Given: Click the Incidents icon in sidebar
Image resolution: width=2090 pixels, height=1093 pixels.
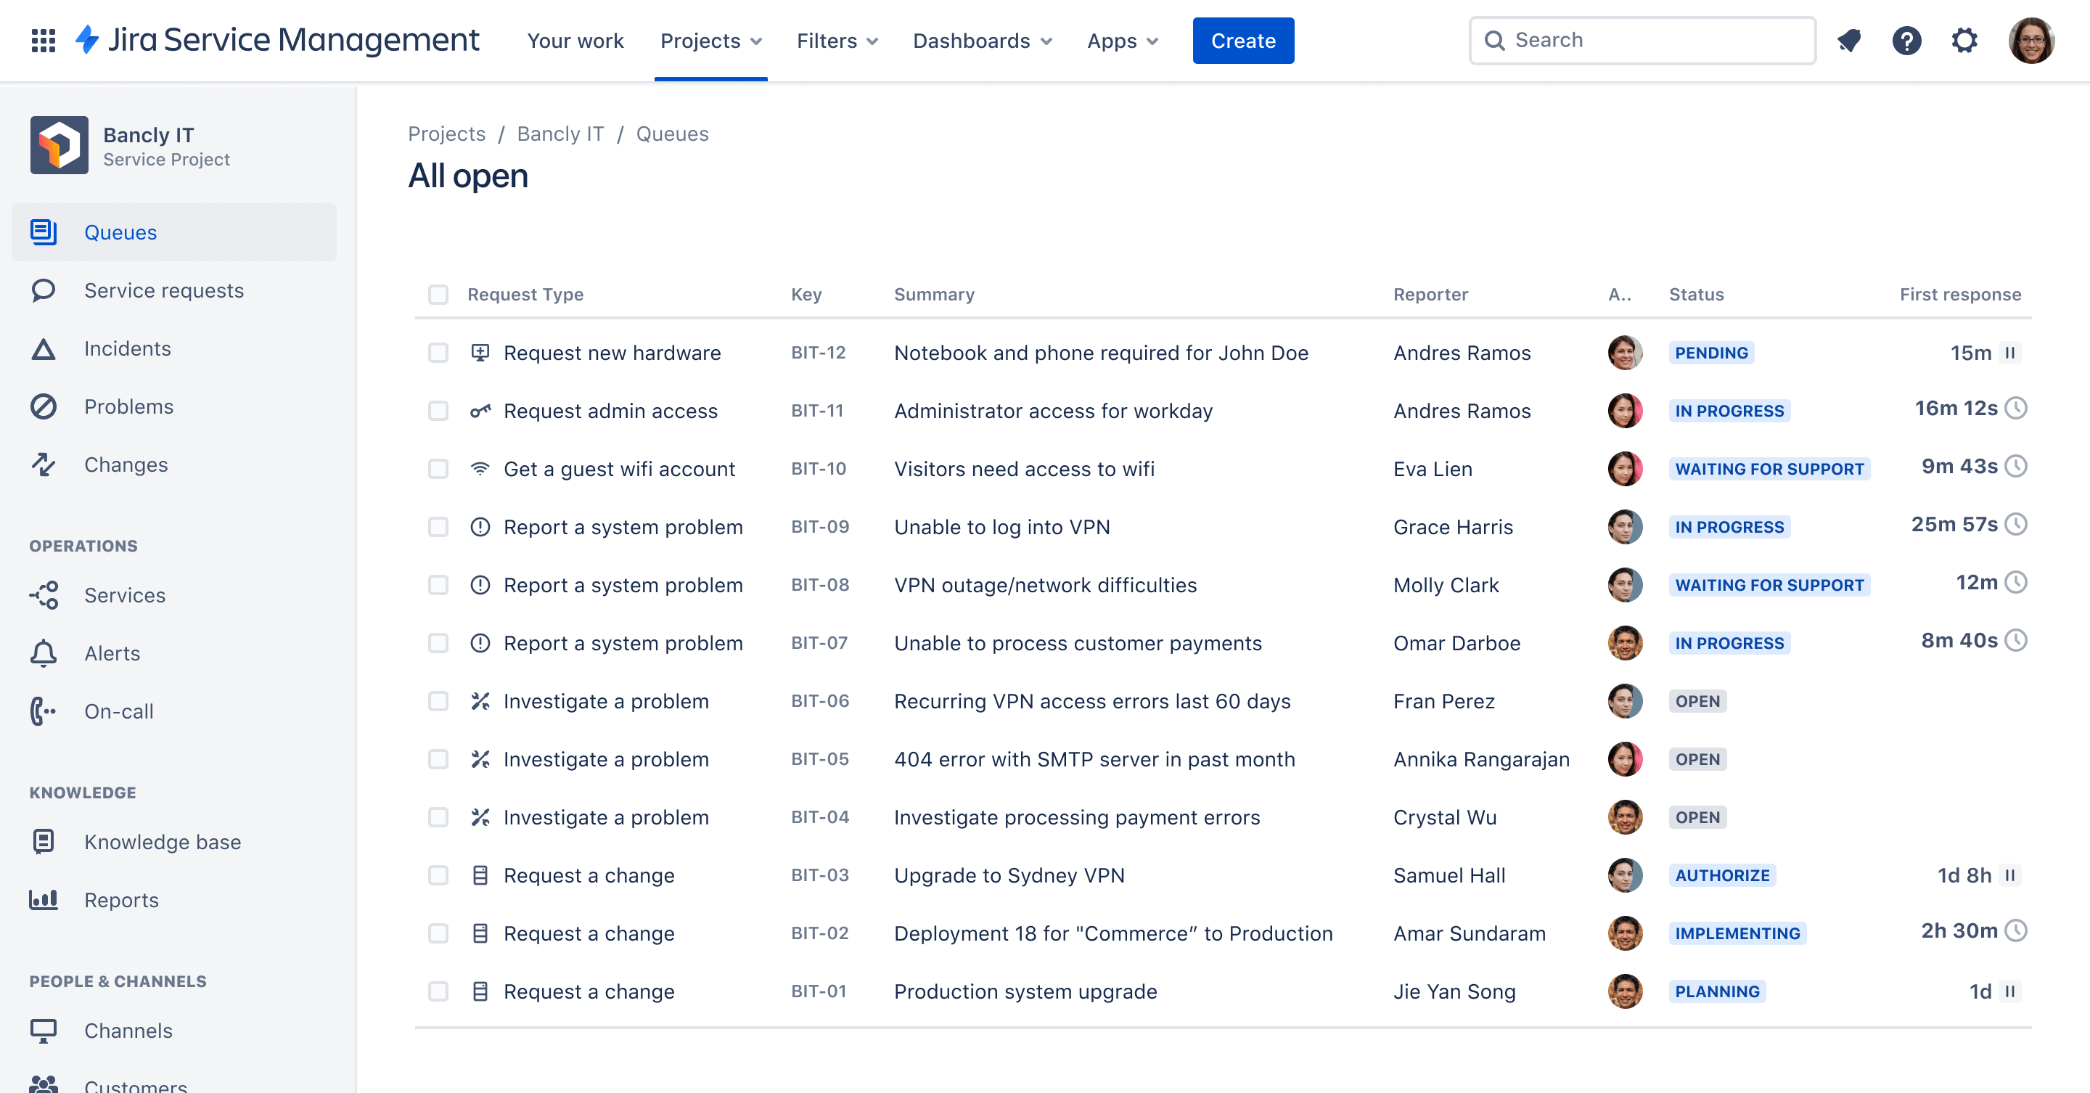Looking at the screenshot, I should point(43,348).
